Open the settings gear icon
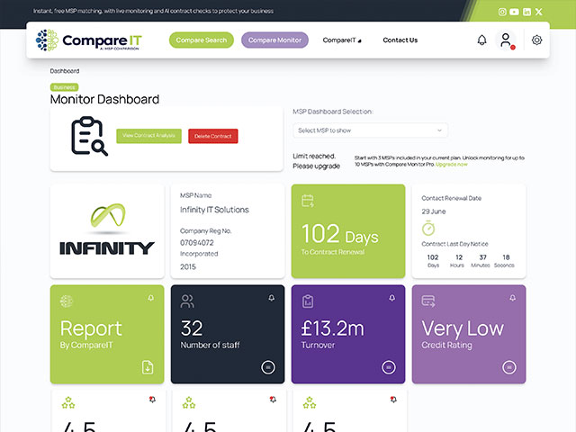Viewport: 576px width, 432px height. point(536,40)
